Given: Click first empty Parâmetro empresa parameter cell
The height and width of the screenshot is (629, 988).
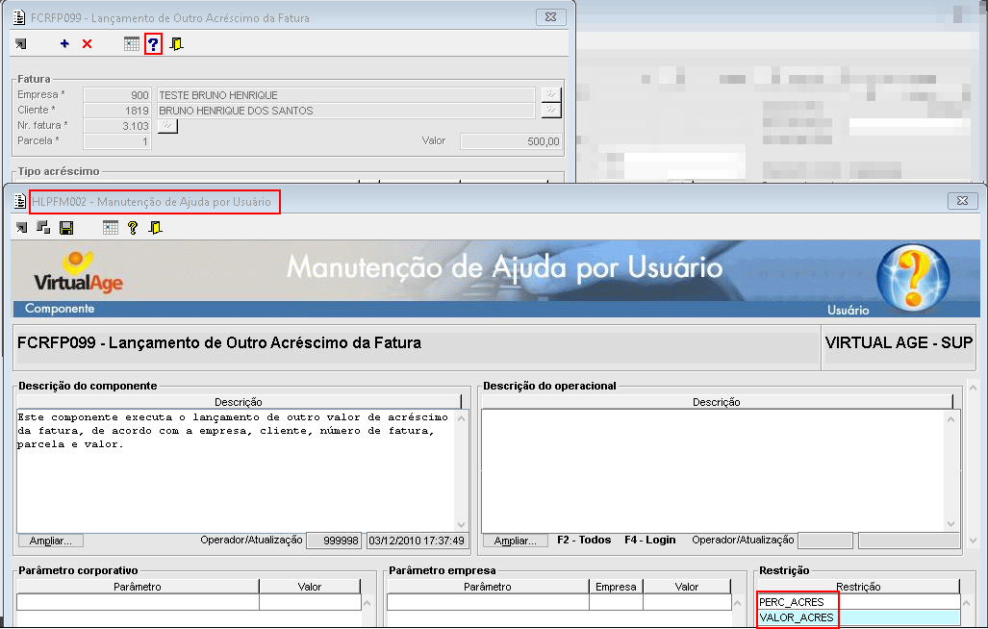Looking at the screenshot, I should coord(488,602).
